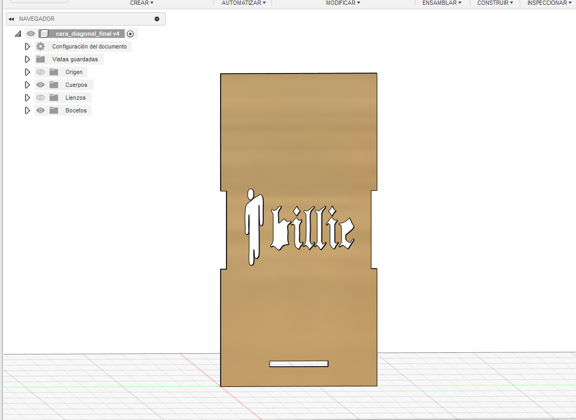The height and width of the screenshot is (420, 576).
Task: Click the figure silhouette cutout on panel
Action: 254,227
